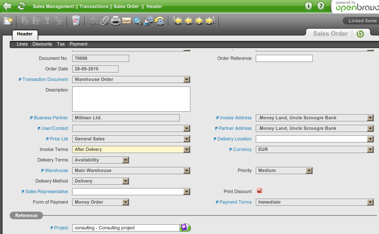Open the Delivery Location dropdown
This screenshot has width=379, height=234.
[x=370, y=139]
